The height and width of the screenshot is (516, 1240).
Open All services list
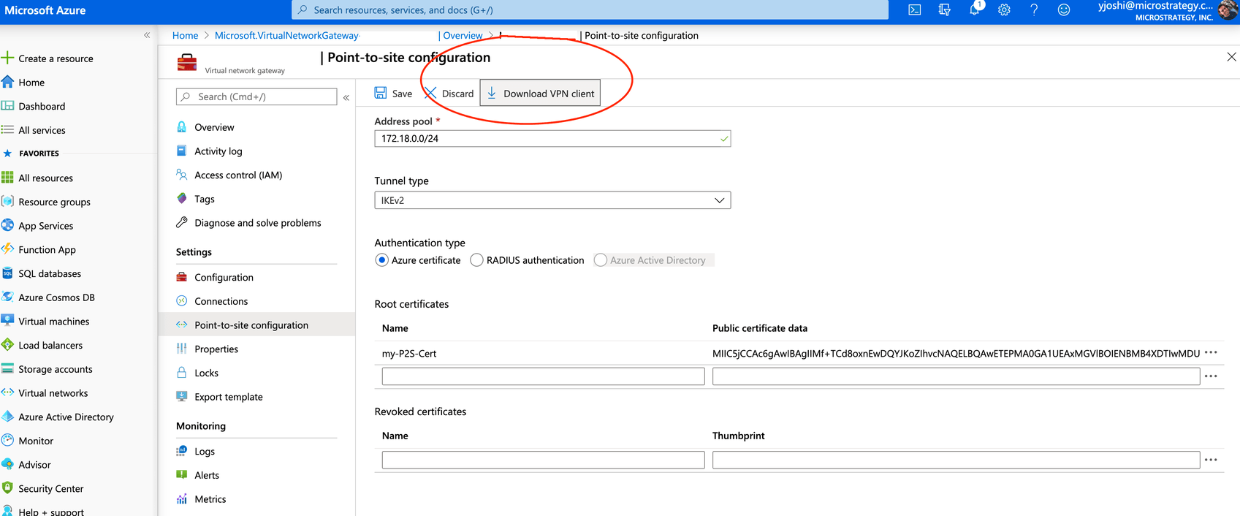coord(42,130)
